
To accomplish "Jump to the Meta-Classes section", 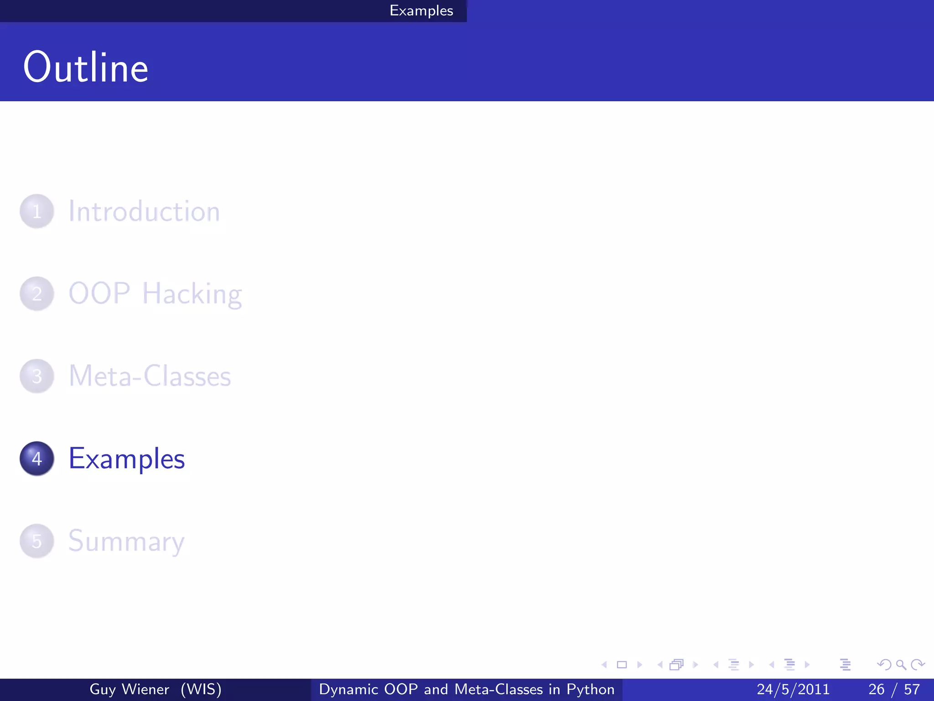I will [x=150, y=376].
